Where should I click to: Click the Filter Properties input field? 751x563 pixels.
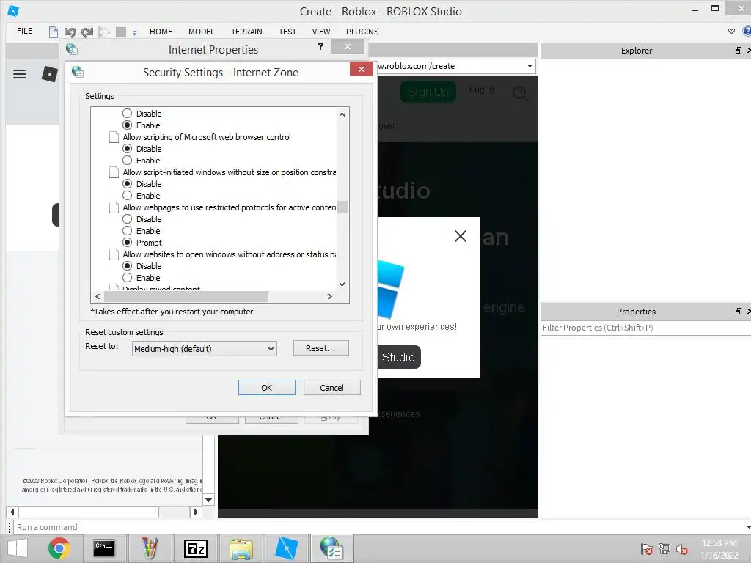(x=645, y=328)
